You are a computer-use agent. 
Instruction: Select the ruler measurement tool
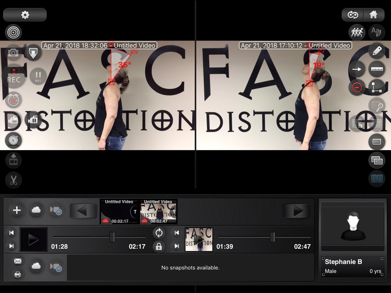click(x=377, y=69)
